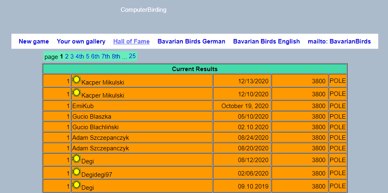The image size is (388, 193).
Task: Click rank 1 in Degidegi97 row
Action: 68,173
